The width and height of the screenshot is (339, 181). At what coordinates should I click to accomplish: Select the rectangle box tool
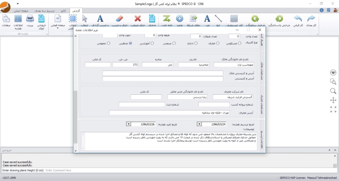point(234,19)
